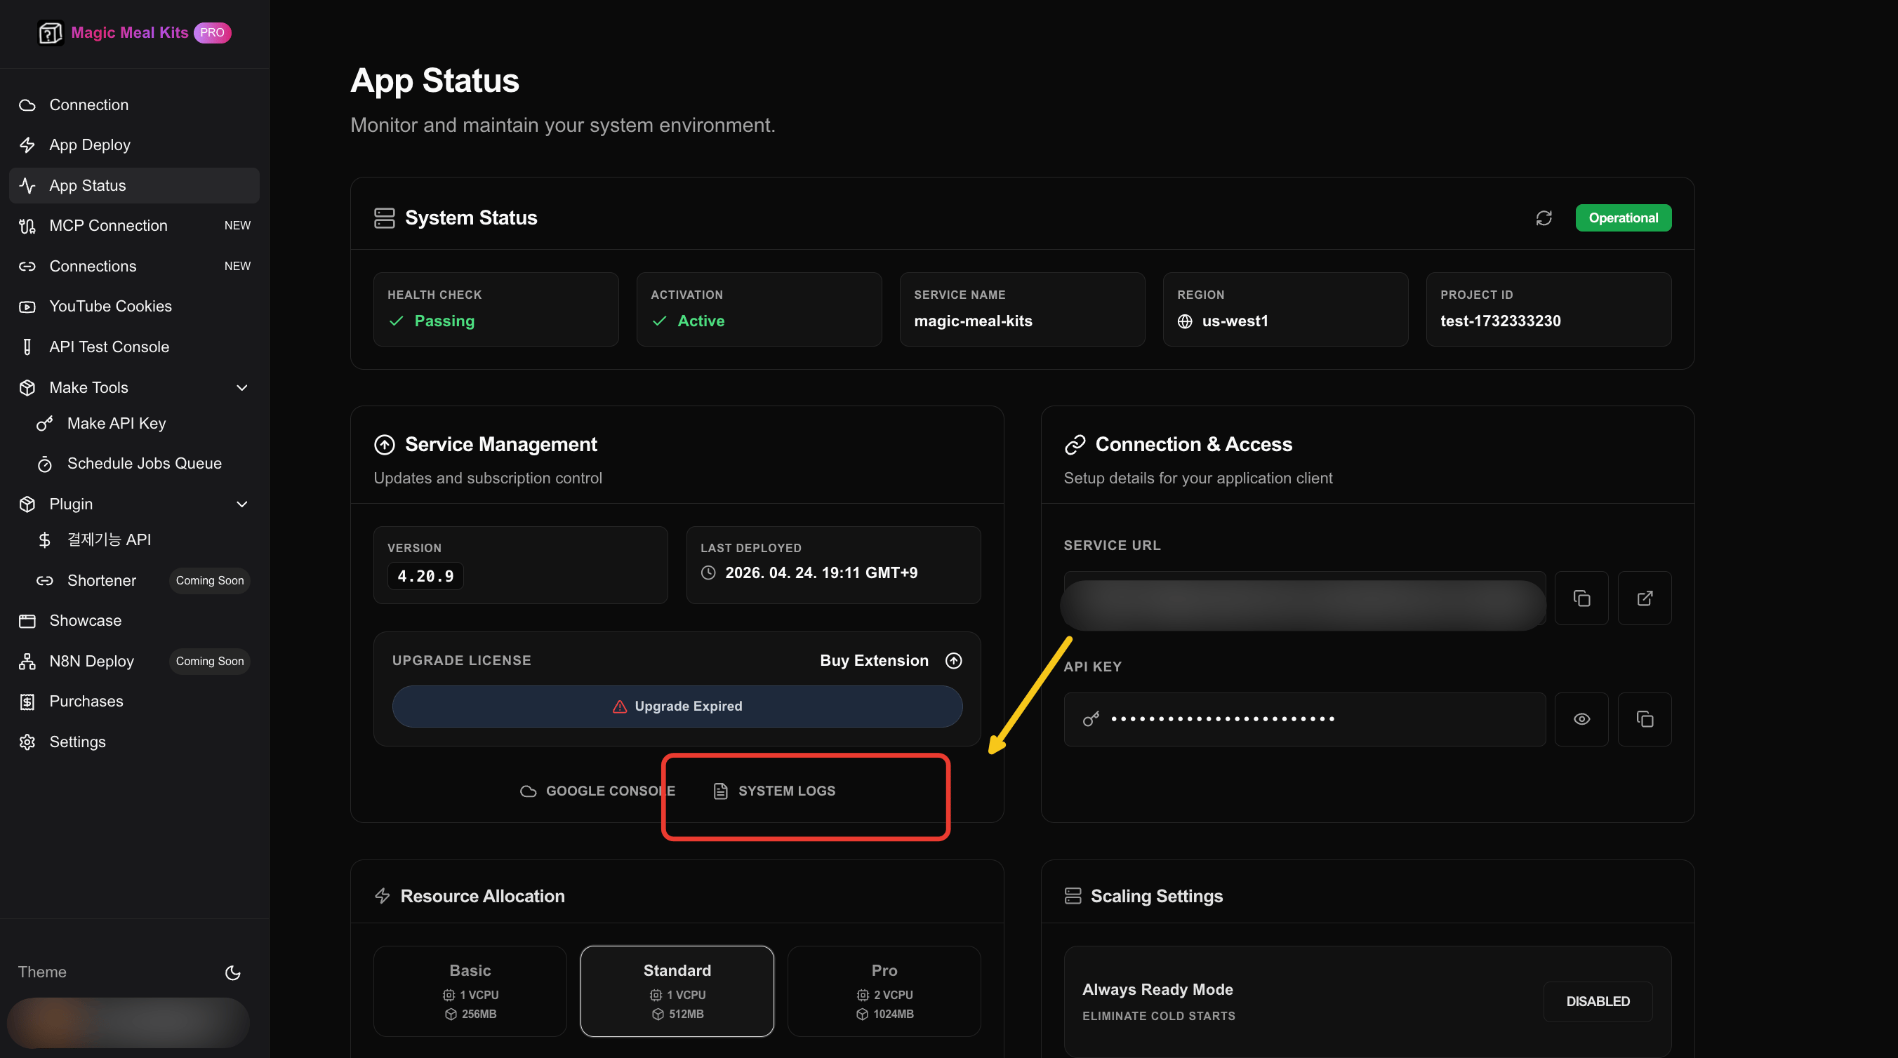The width and height of the screenshot is (1898, 1058).
Task: Open the 결제기능 API plugin
Action: (143, 540)
